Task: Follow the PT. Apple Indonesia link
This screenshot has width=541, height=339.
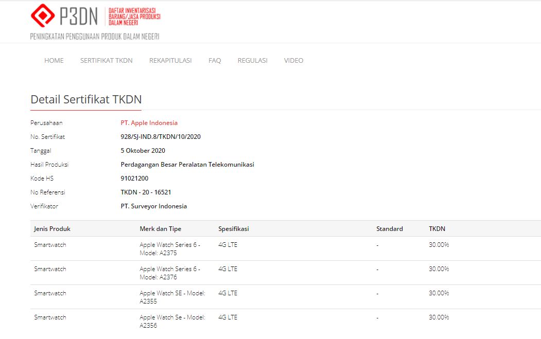Action: click(x=149, y=123)
